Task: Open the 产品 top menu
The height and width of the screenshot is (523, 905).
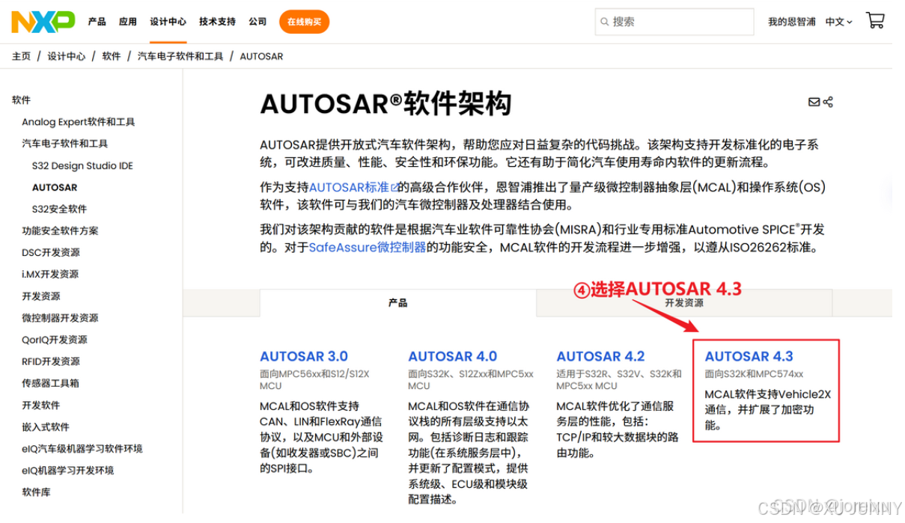Action: (x=97, y=22)
